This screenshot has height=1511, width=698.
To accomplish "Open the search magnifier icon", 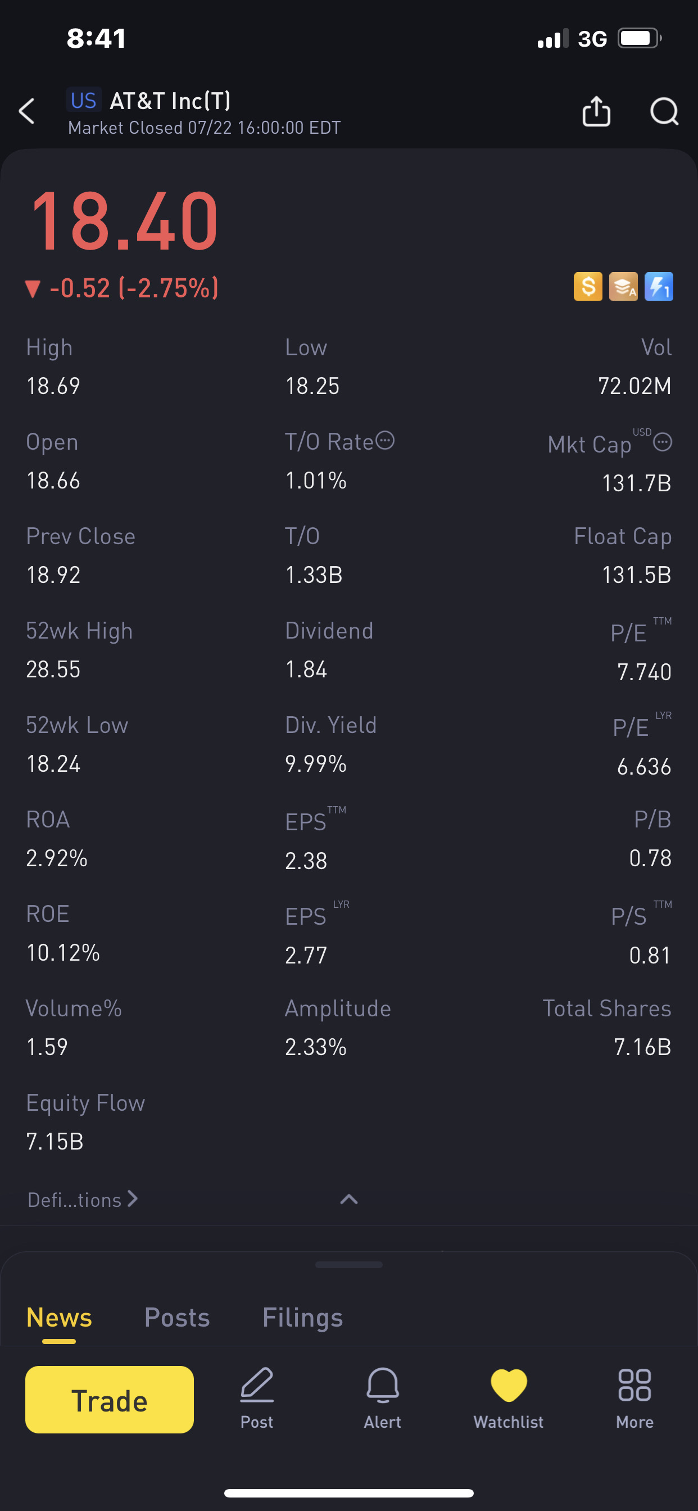I will [664, 111].
